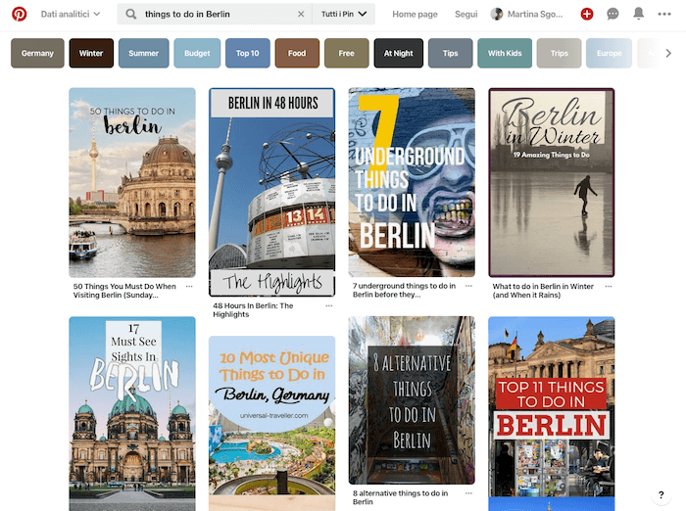686x511 pixels.
Task: Select the Budget filter chip
Action: click(197, 53)
